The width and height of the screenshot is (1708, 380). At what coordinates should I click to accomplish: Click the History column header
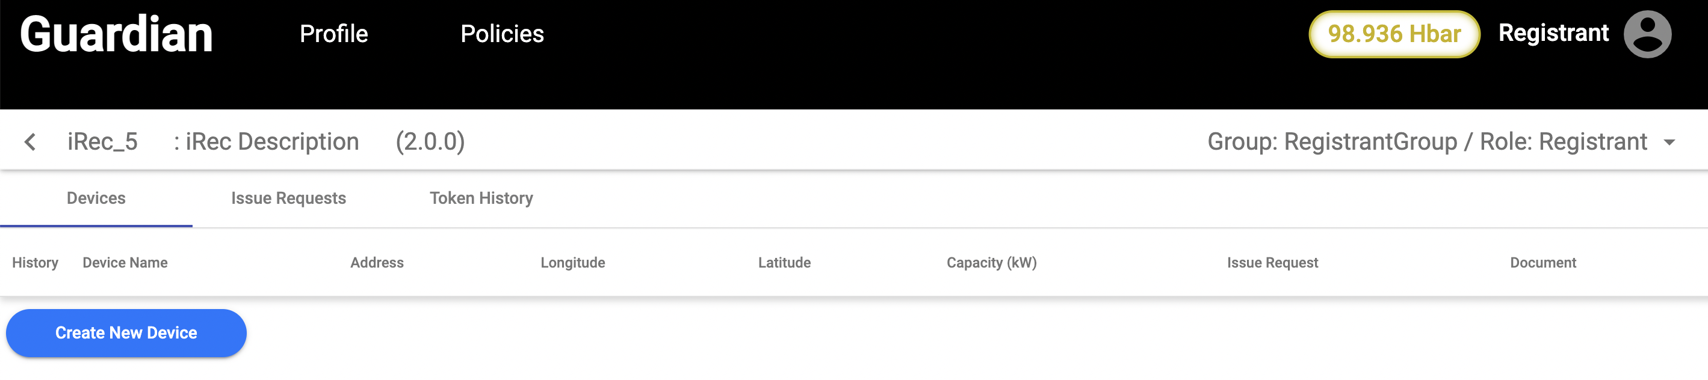coord(35,263)
